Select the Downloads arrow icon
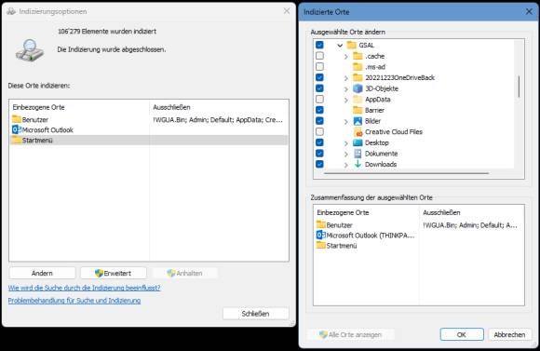 pyautogui.click(x=358, y=164)
